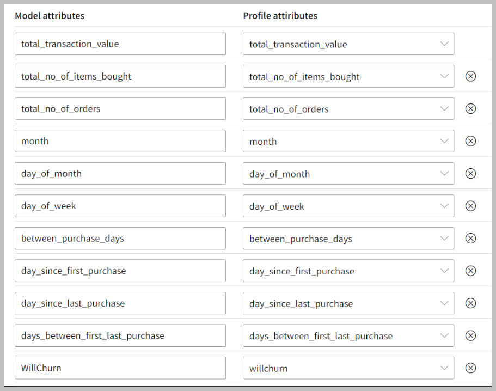Open the between_purchase_days profile dropdown
The image size is (496, 391).
(348, 239)
